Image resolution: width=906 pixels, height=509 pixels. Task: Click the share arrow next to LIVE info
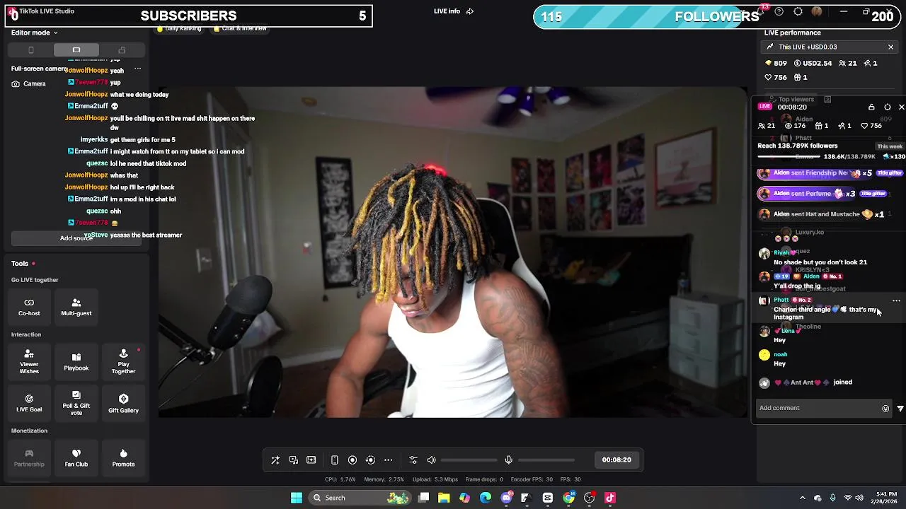coord(470,11)
